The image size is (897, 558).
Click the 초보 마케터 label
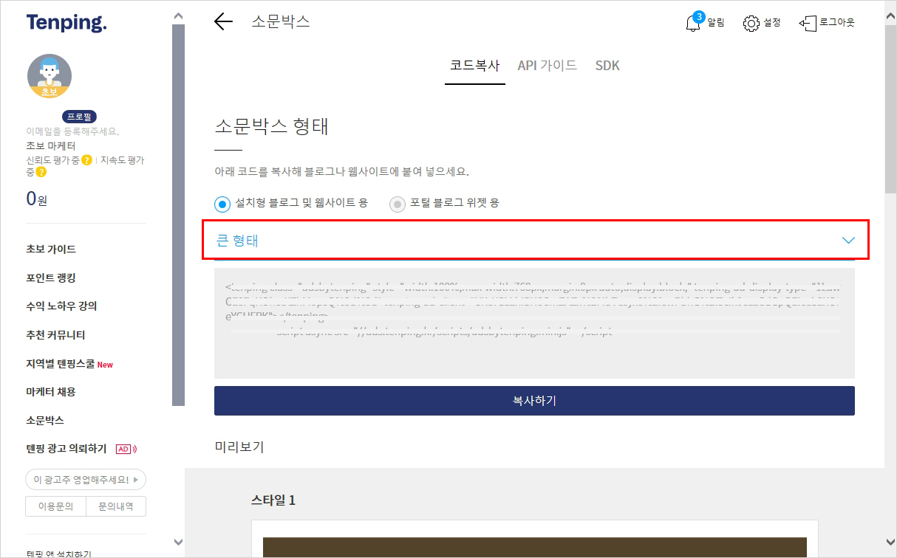click(51, 145)
